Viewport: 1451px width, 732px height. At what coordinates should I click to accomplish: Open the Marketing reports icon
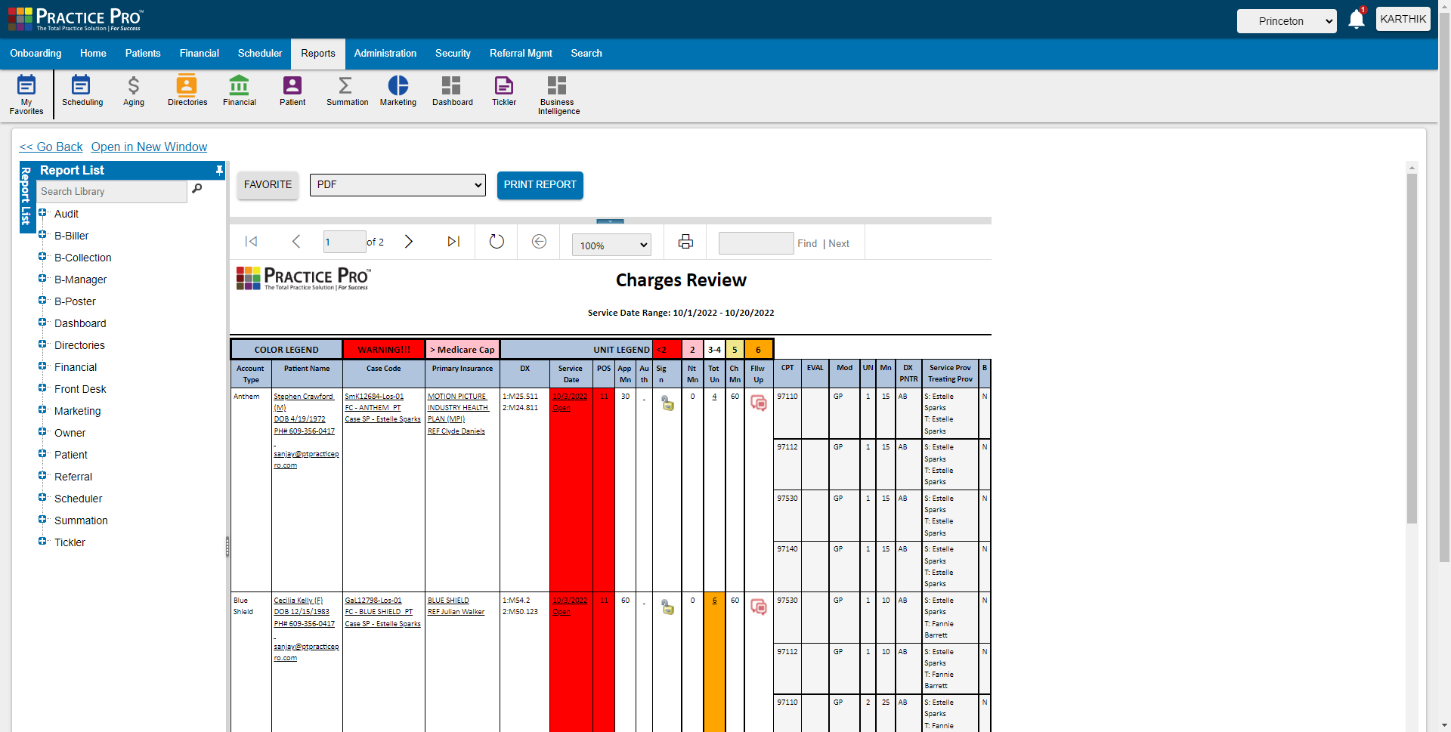tap(398, 91)
